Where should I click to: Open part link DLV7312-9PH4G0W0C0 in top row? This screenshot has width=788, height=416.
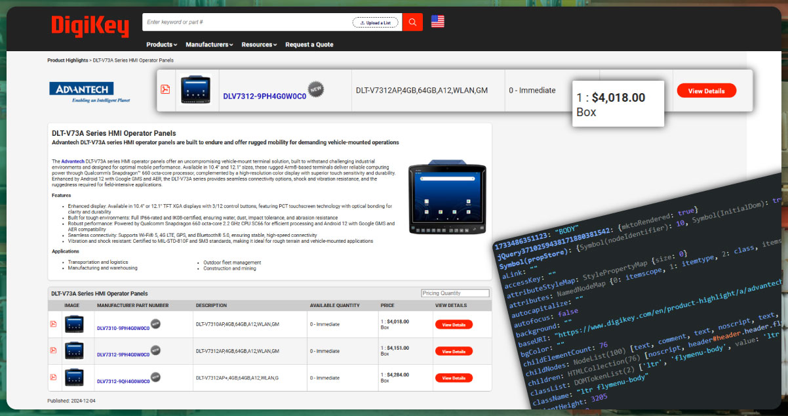tap(264, 96)
